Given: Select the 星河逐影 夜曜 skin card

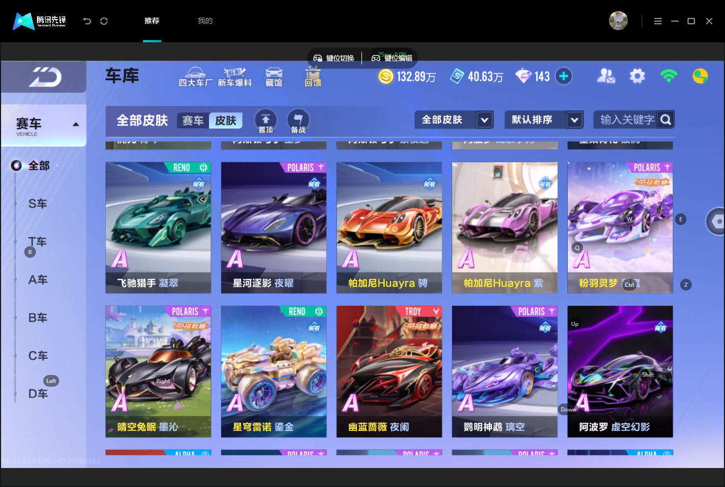Looking at the screenshot, I should point(274,228).
